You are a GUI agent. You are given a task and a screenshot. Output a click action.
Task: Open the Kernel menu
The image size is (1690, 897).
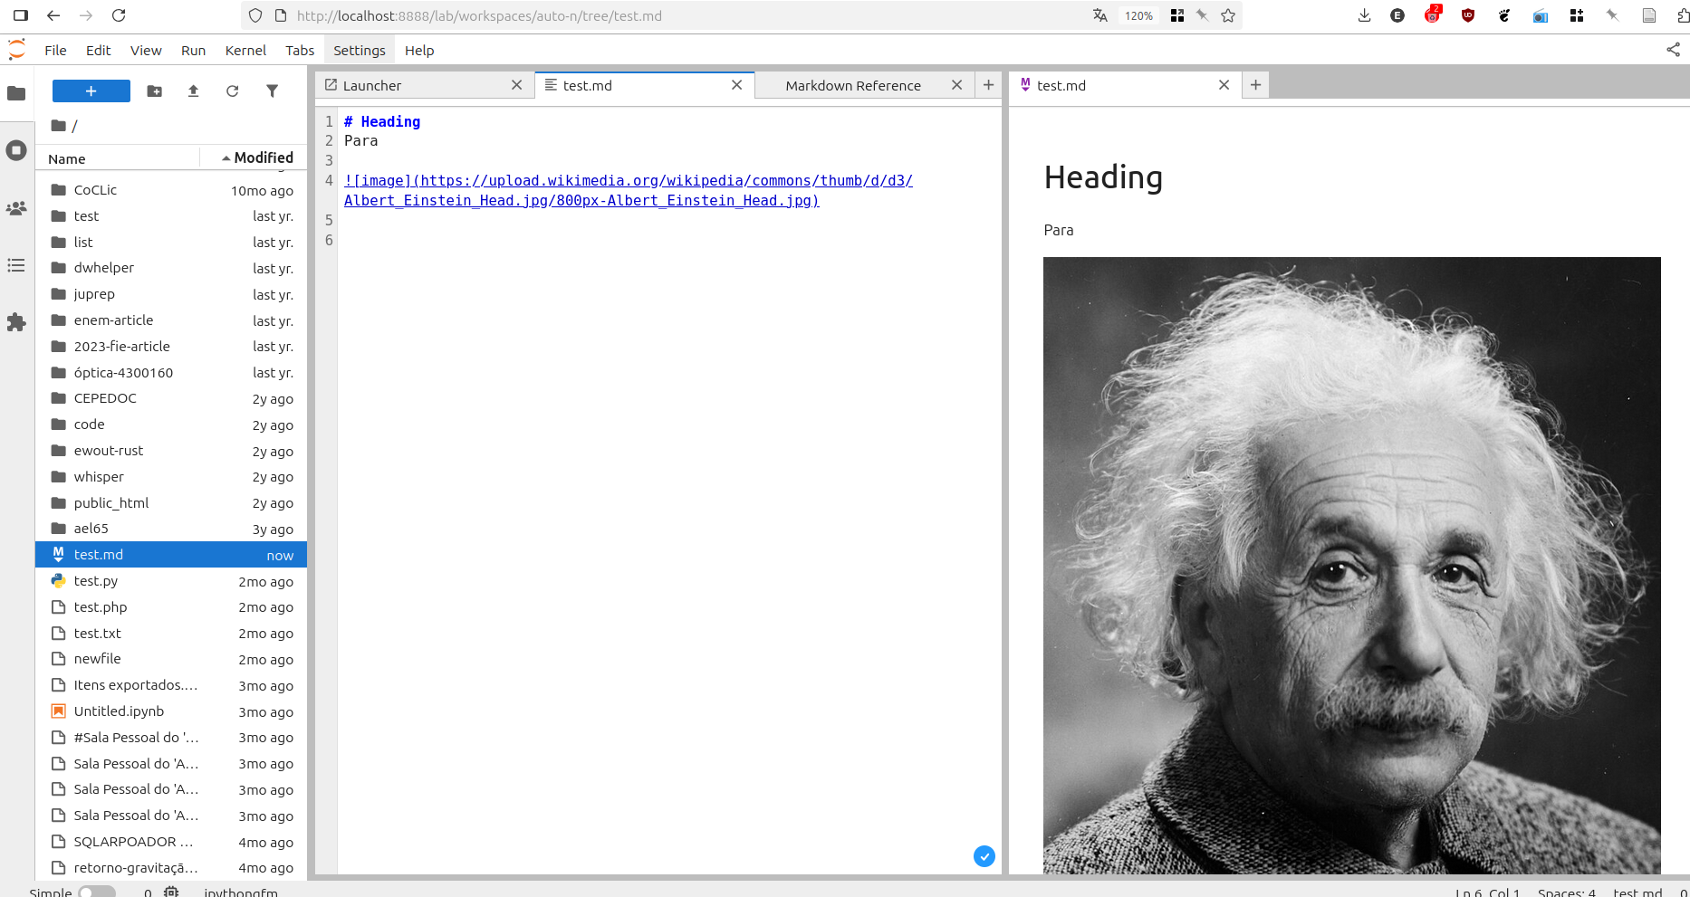(245, 51)
